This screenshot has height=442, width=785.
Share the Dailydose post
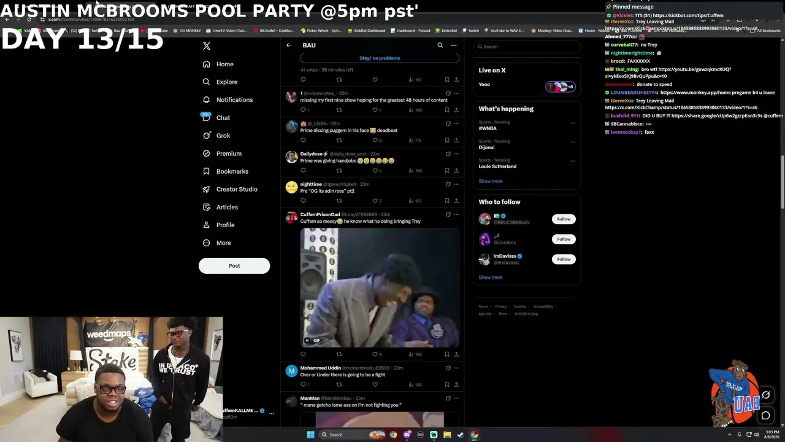(x=456, y=171)
